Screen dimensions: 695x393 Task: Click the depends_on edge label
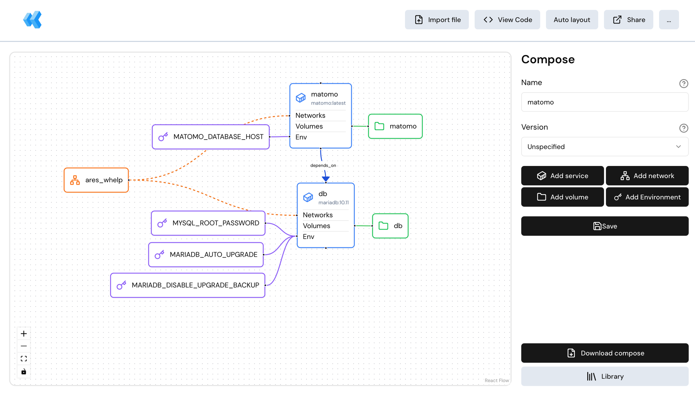323,166
